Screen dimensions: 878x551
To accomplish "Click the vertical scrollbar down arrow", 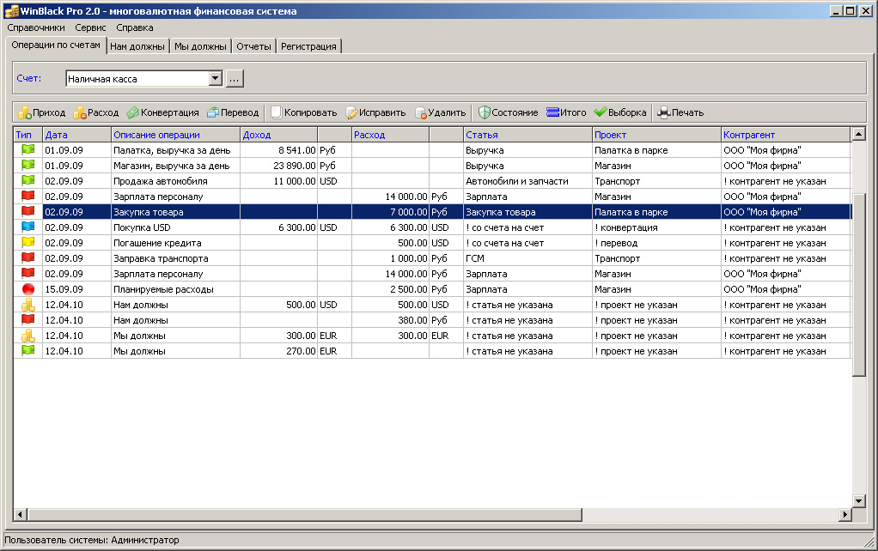I will 857,500.
